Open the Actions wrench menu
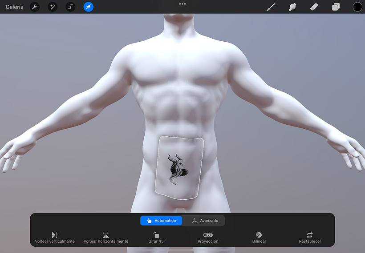Image resolution: width=365 pixels, height=253 pixels. [x=35, y=7]
